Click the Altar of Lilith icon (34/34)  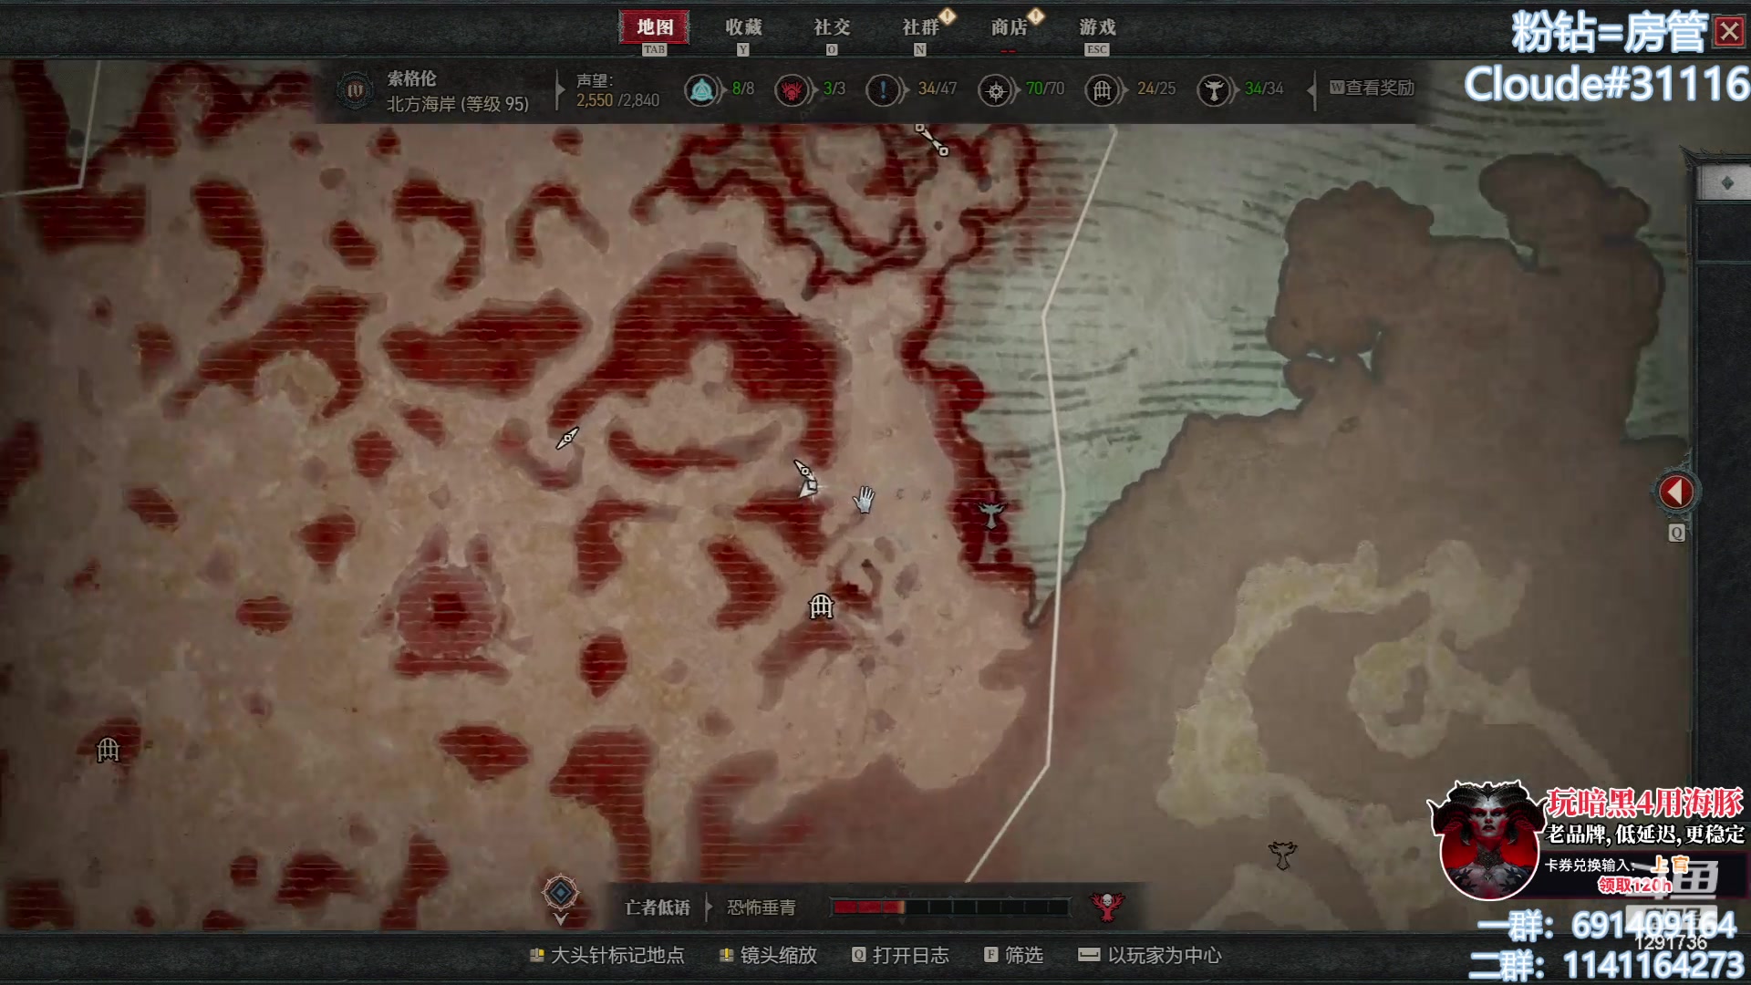pos(1214,89)
